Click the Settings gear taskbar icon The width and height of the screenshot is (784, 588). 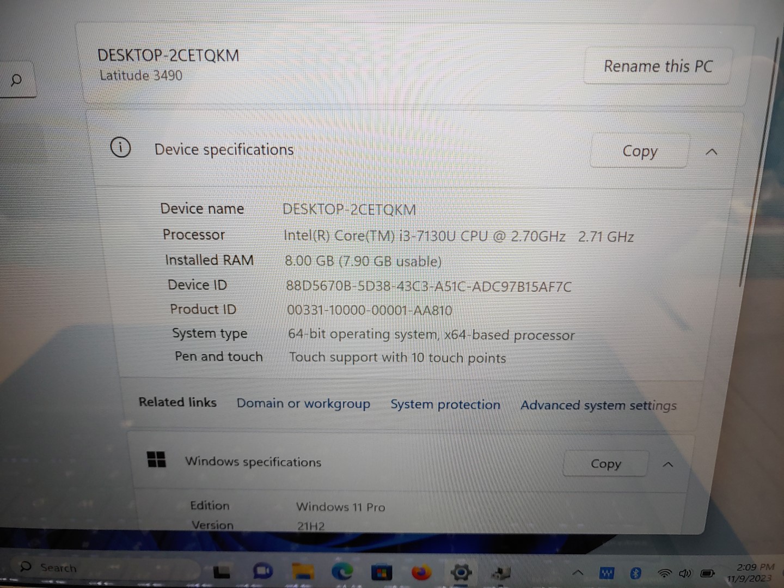(461, 573)
